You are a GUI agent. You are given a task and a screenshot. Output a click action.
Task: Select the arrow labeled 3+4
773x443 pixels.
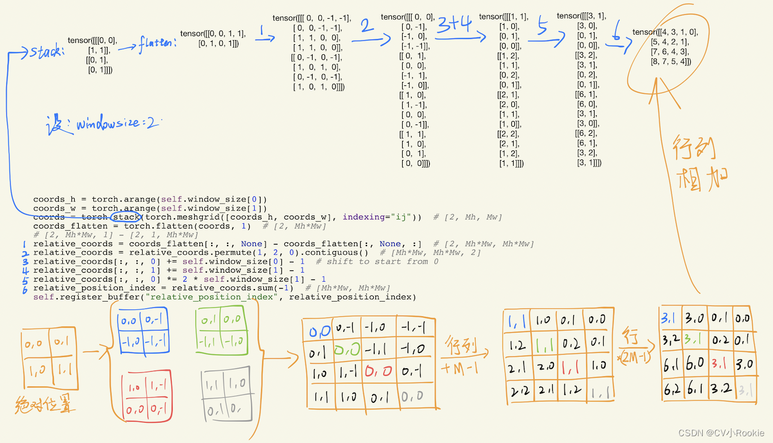pos(456,29)
